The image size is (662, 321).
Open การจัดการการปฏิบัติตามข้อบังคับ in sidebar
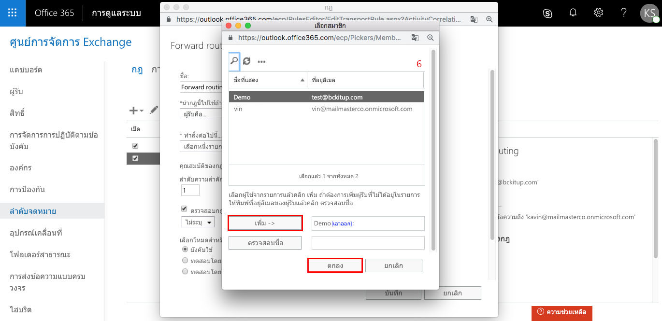click(54, 140)
